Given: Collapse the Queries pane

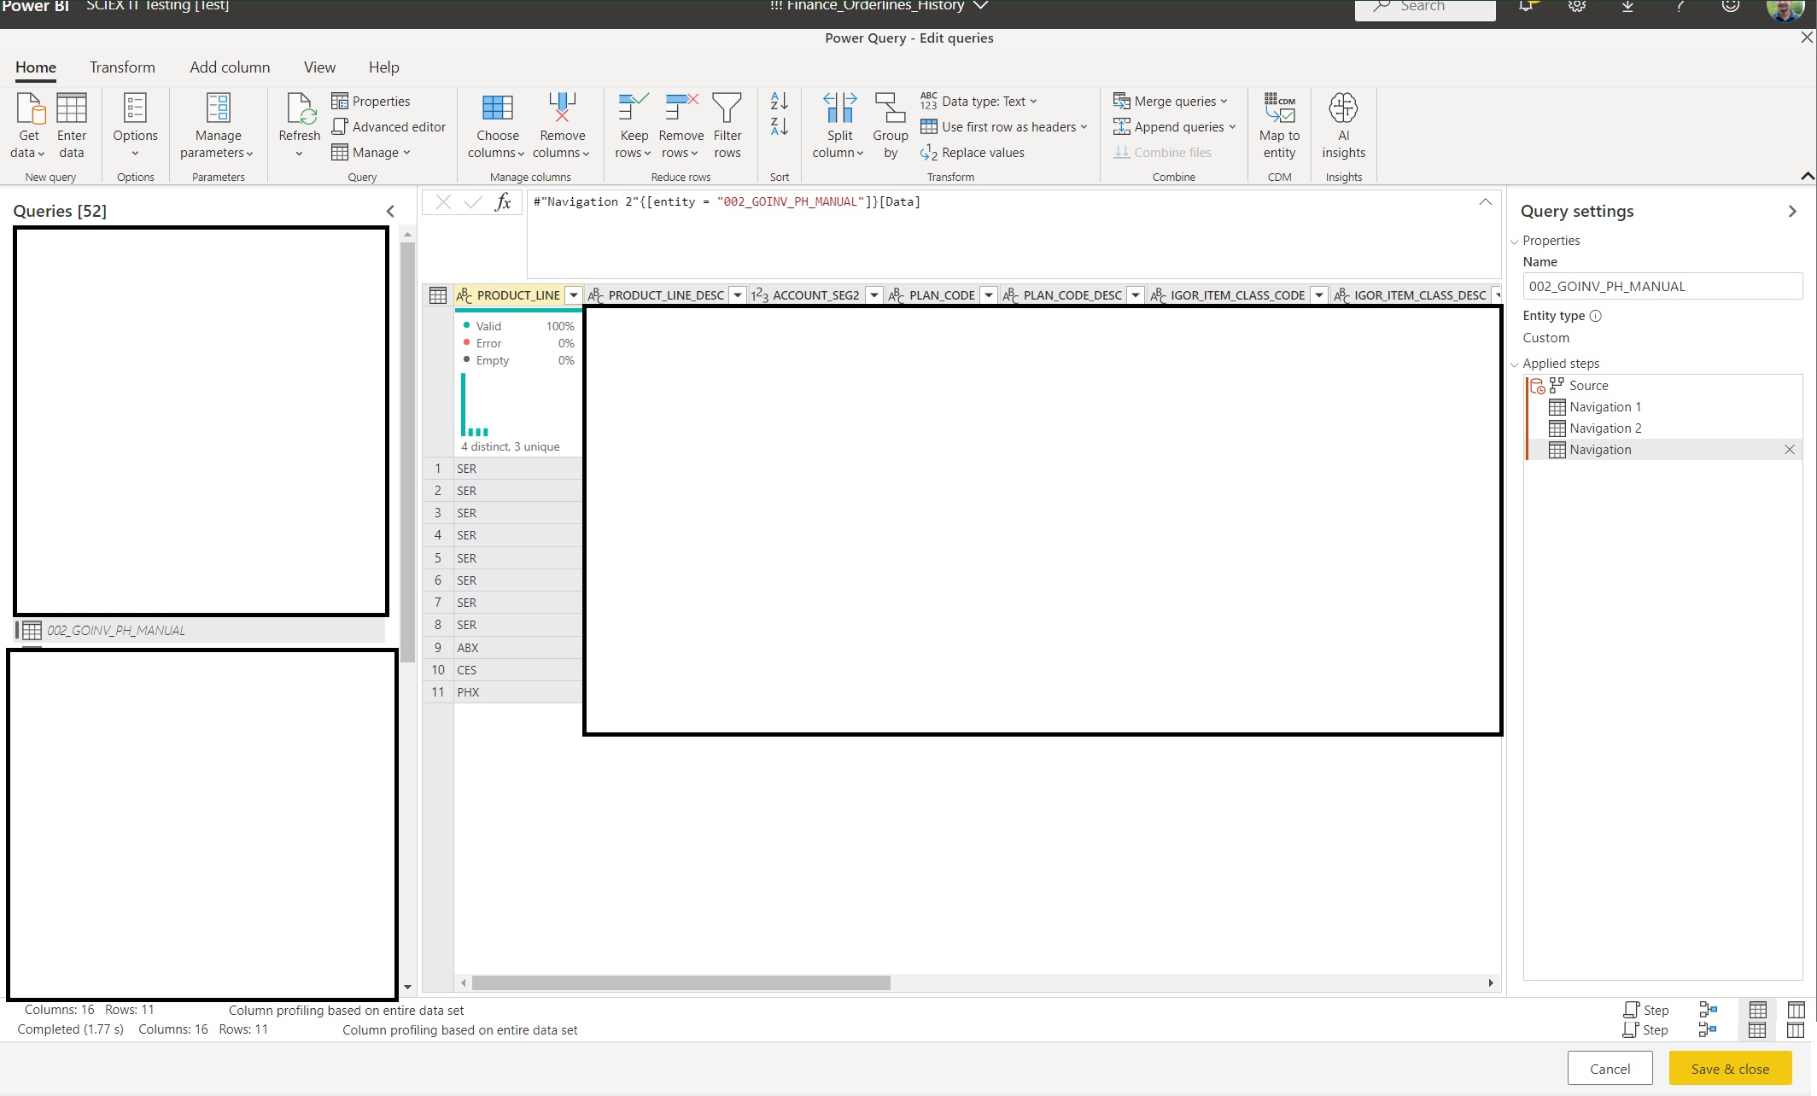Looking at the screenshot, I should click(x=390, y=211).
